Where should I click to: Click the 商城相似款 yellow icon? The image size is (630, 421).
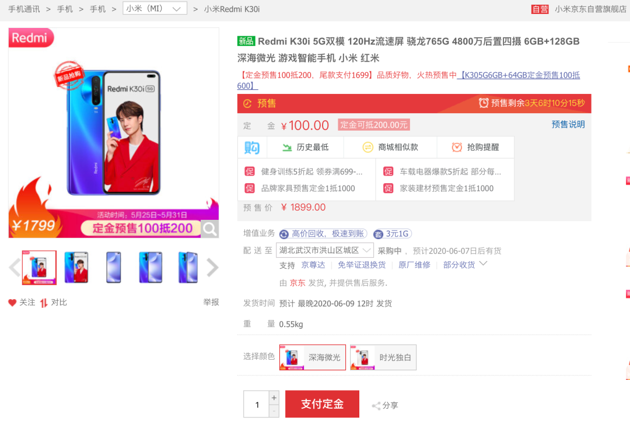click(367, 148)
